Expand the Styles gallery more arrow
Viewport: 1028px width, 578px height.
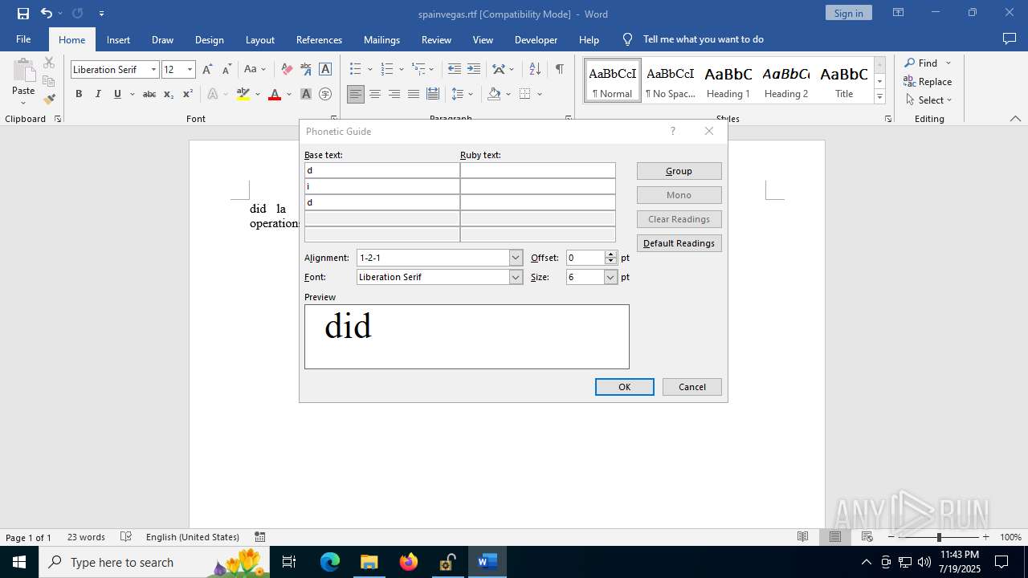coord(879,97)
